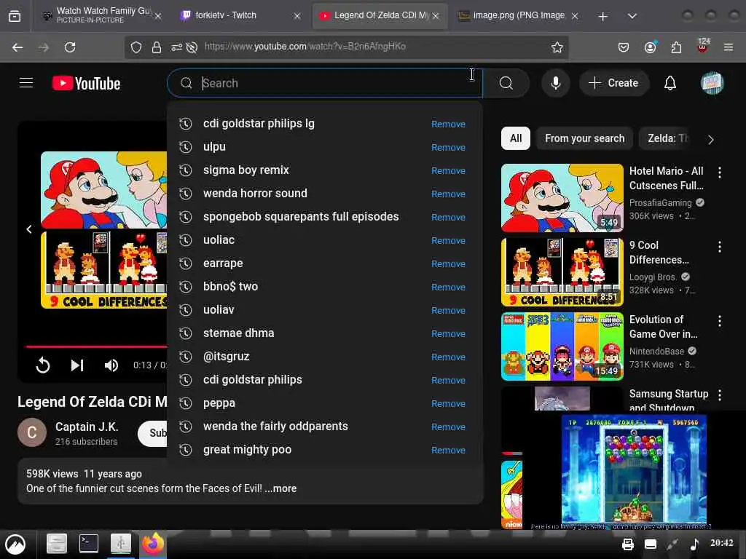Open the music note tray icon

pyautogui.click(x=694, y=544)
